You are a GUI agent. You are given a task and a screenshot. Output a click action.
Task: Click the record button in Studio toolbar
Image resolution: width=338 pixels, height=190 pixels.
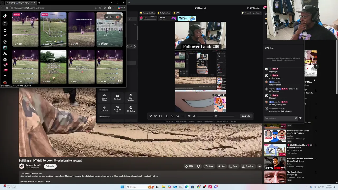pos(172,116)
